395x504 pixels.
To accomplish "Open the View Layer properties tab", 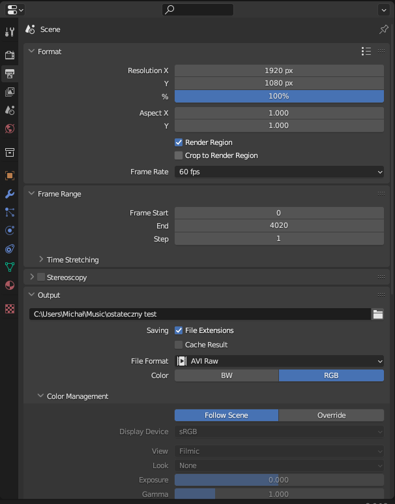I will tap(10, 92).
